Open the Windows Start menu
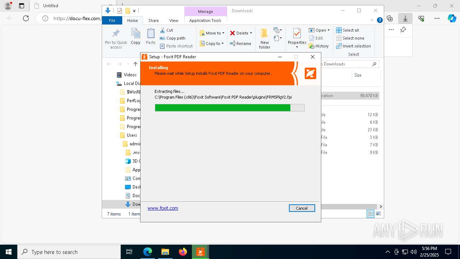Viewport: 460px width, 259px height. [x=8, y=252]
